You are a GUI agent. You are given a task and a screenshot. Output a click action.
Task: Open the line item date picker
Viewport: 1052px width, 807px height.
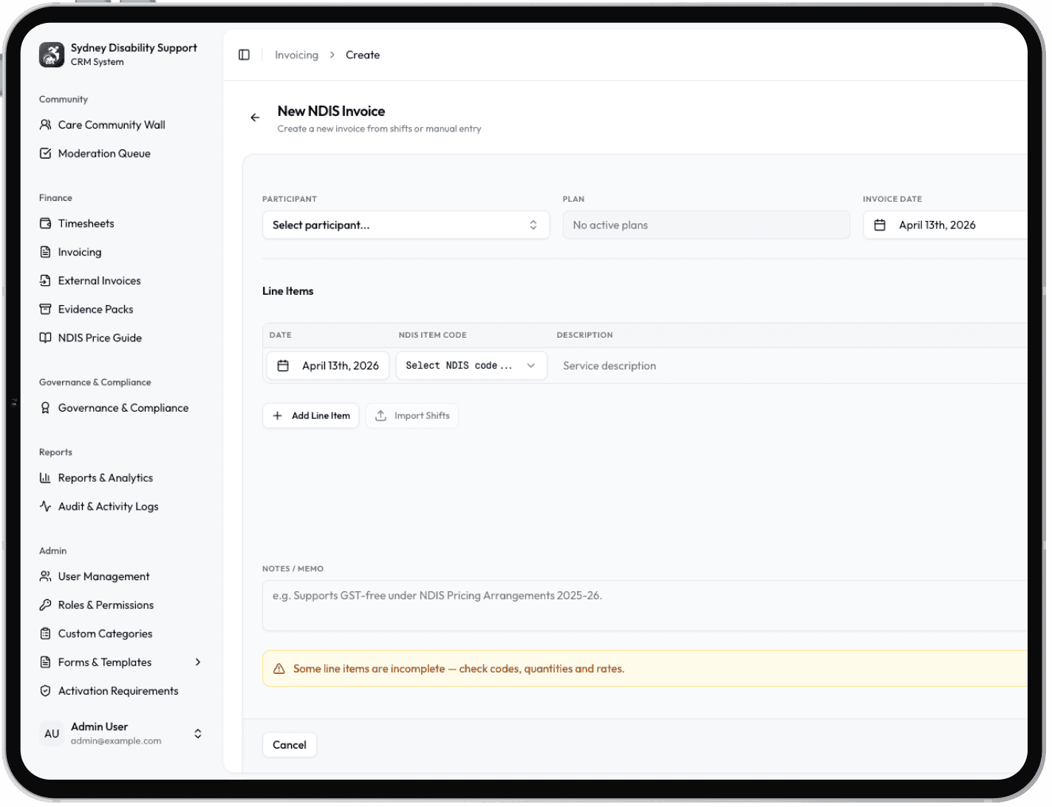(x=328, y=366)
